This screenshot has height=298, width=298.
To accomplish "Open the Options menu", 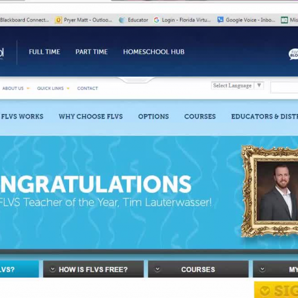I will (x=154, y=116).
